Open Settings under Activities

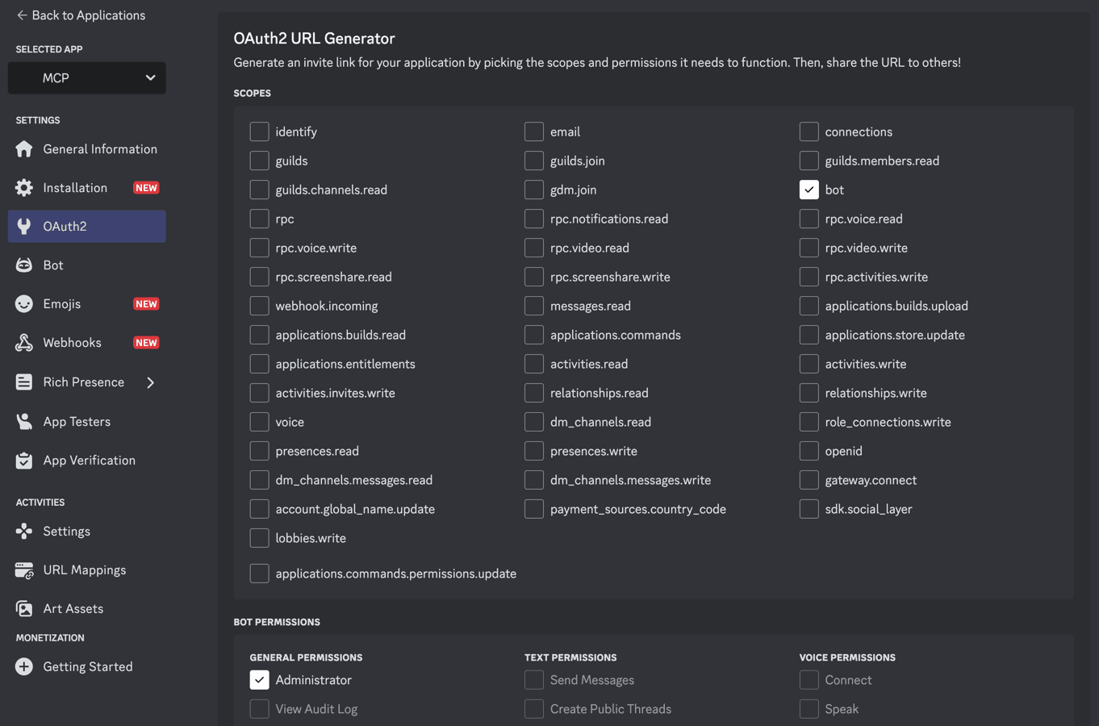[66, 531]
